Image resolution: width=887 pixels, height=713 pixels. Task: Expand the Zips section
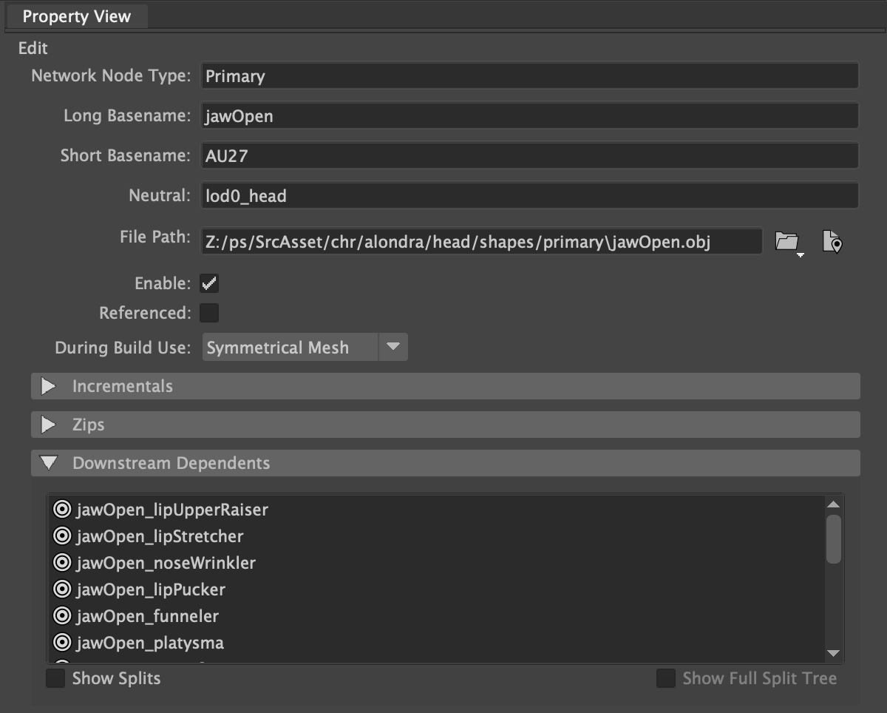click(446, 425)
